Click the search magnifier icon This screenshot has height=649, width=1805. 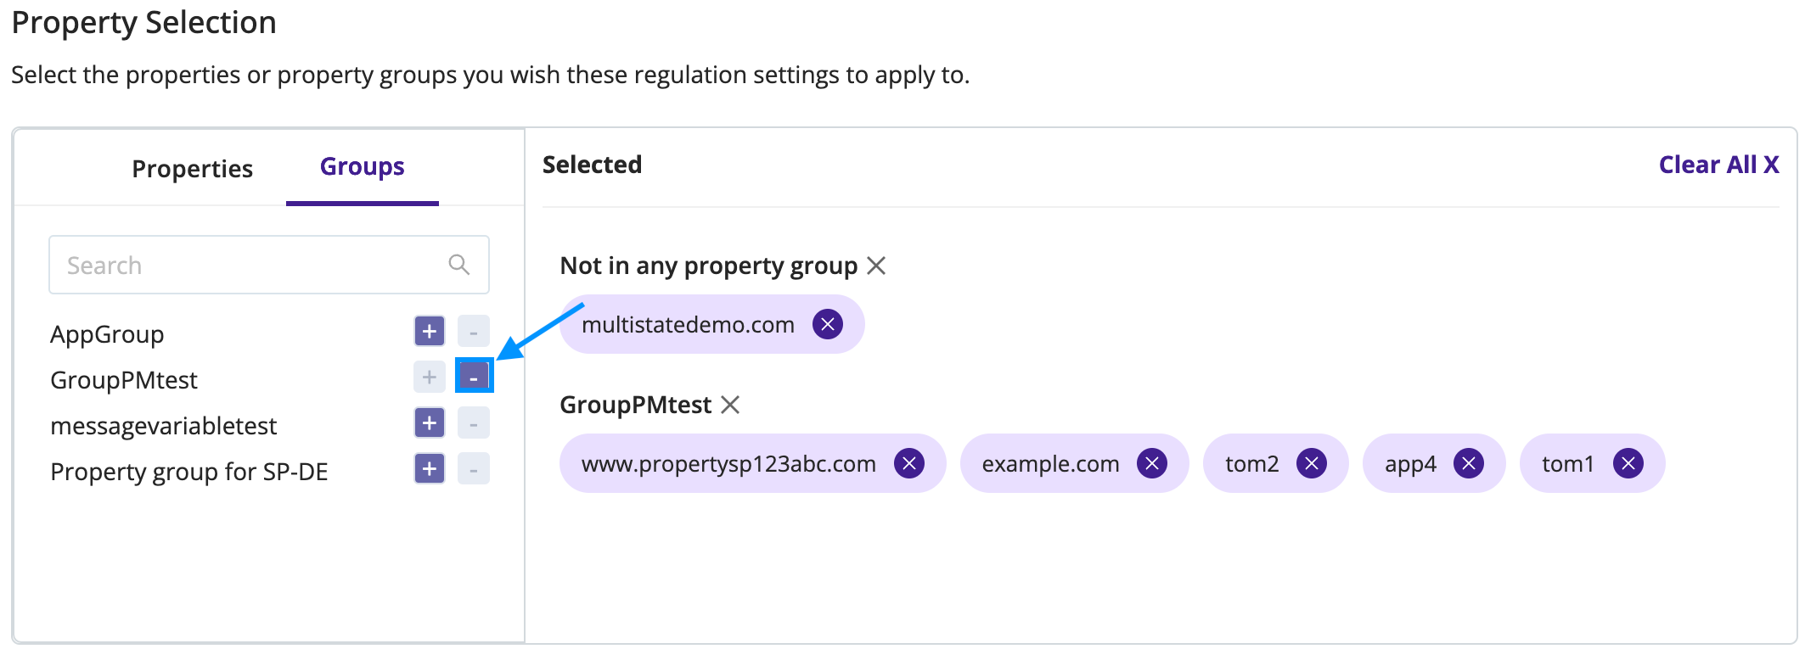(458, 265)
